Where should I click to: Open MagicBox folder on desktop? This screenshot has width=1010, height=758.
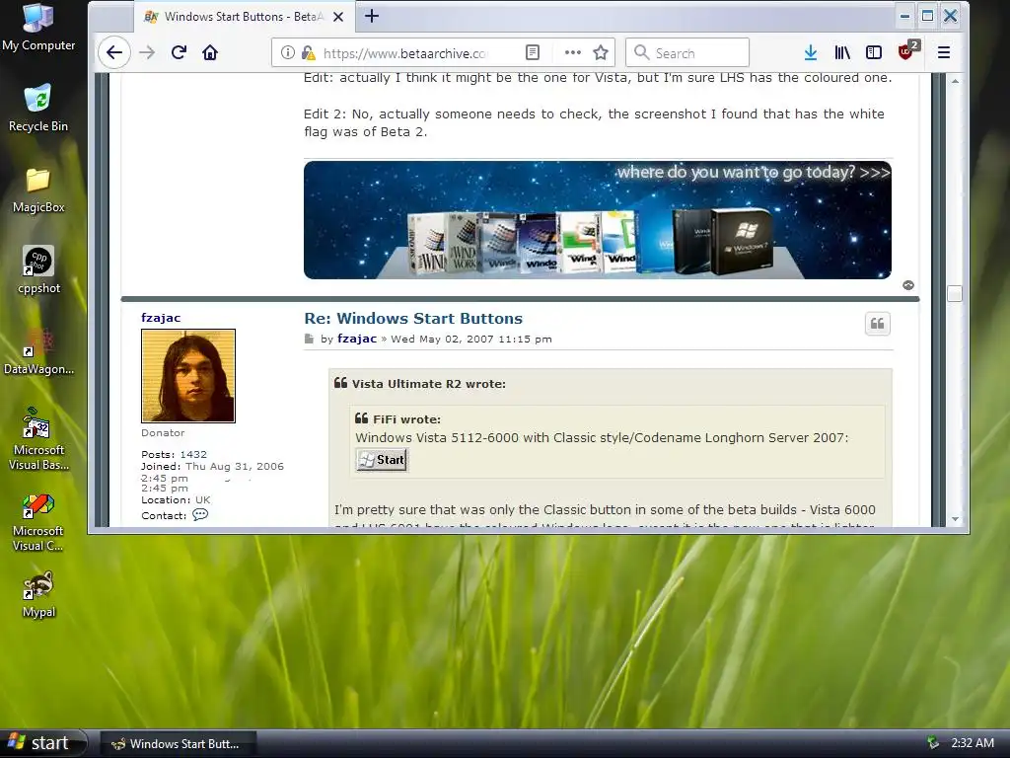coord(38,190)
